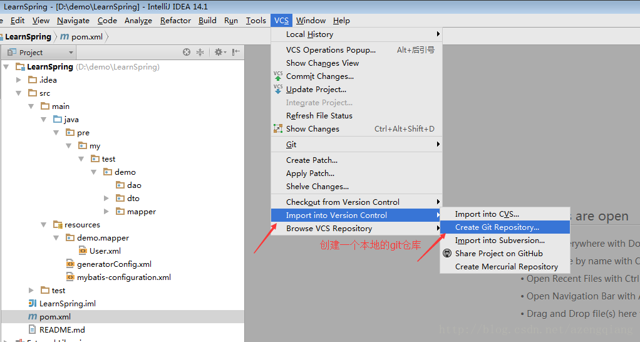
Task: Click the LearnSpring.iml module file icon
Action: 32,303
